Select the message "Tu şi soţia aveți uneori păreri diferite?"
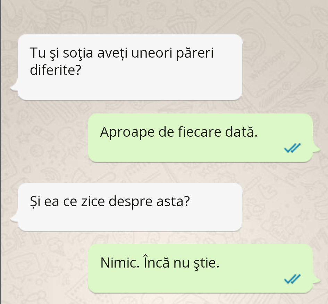The image size is (328, 304). [130, 67]
